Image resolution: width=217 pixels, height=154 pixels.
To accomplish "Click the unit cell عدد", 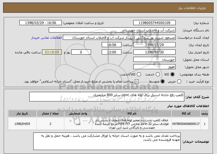I will point(78,124).
